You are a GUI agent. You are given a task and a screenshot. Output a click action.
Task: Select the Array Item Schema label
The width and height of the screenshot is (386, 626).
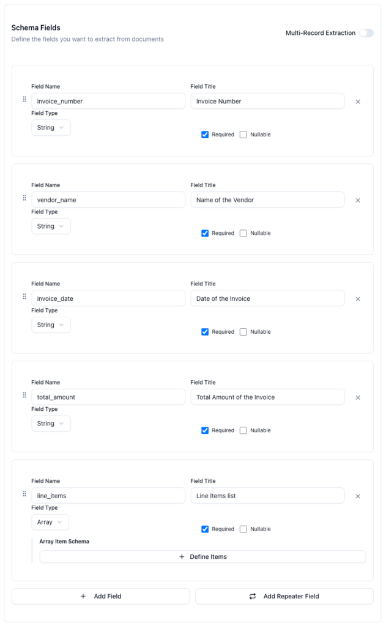(x=64, y=542)
